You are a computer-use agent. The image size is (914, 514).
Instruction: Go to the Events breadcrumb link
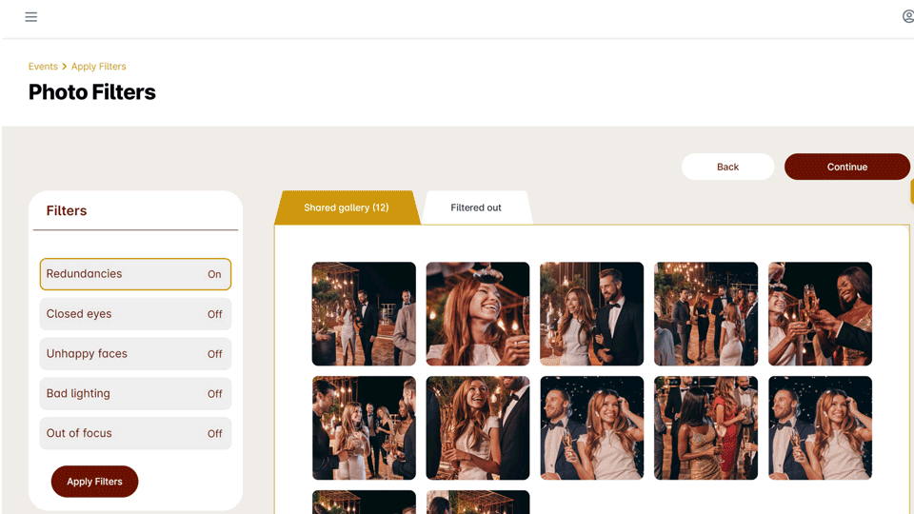coord(43,67)
